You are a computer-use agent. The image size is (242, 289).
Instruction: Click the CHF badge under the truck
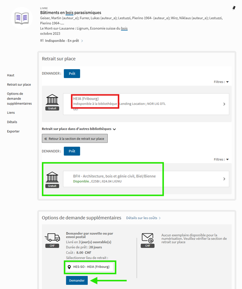click(x=52, y=246)
